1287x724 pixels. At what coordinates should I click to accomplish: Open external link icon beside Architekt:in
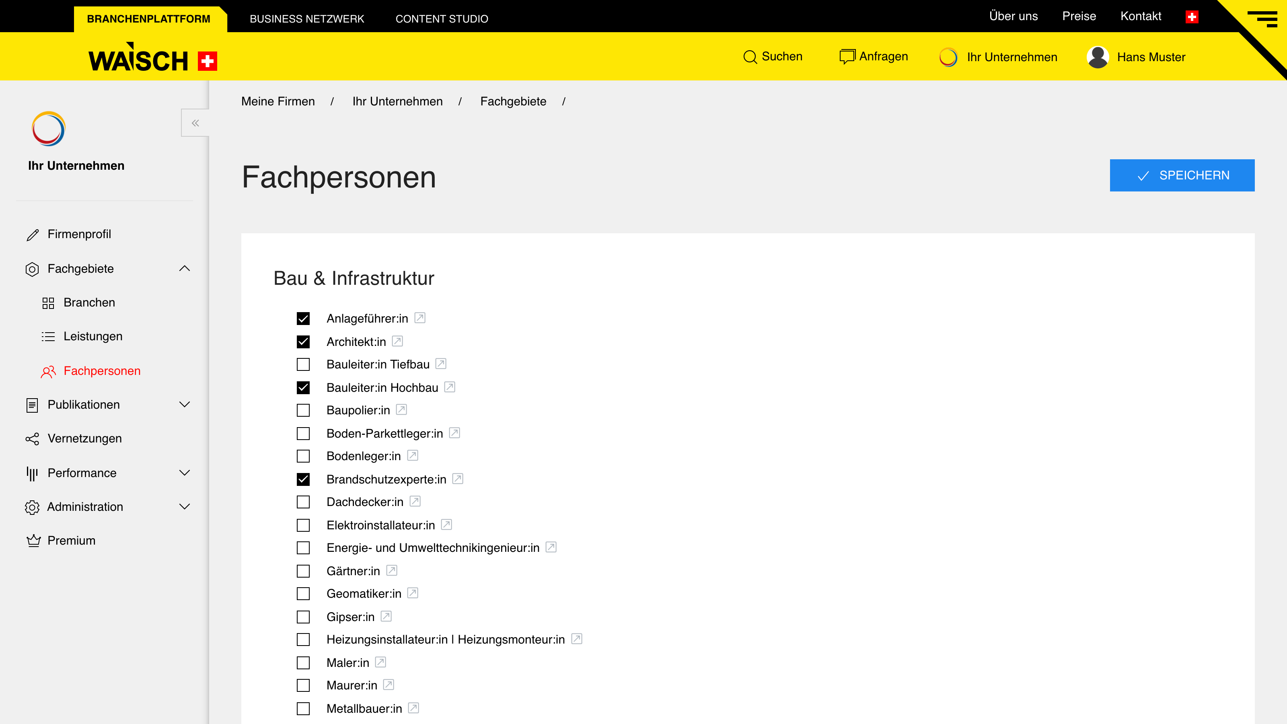397,341
